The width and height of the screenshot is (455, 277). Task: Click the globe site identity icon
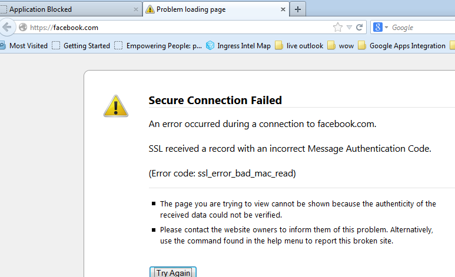tap(23, 28)
